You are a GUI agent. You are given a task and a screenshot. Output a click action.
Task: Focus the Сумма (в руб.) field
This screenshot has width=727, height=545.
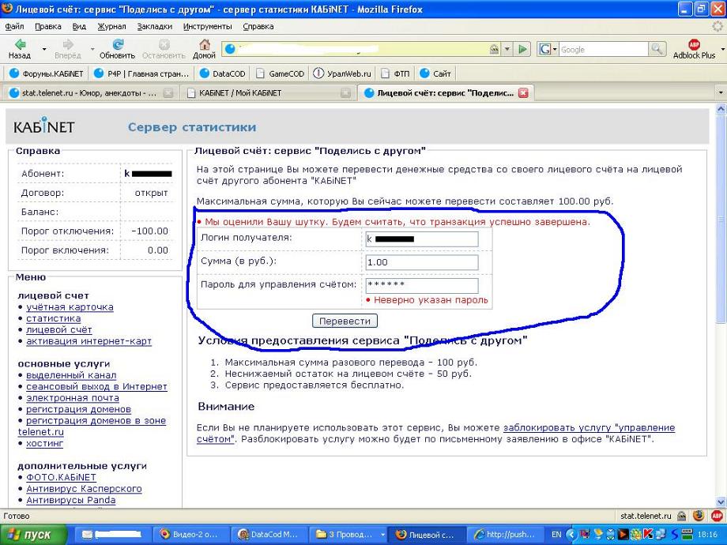coord(422,262)
